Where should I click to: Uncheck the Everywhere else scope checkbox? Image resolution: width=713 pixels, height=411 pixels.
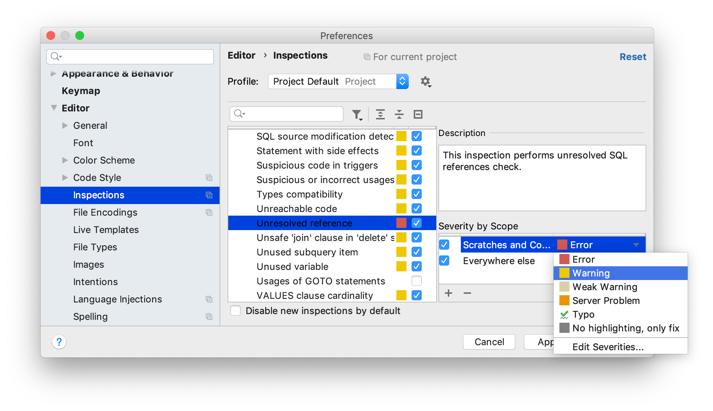(x=445, y=261)
